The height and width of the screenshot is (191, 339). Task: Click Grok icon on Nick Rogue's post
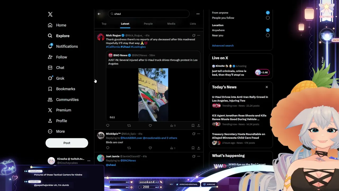(x=194, y=35)
